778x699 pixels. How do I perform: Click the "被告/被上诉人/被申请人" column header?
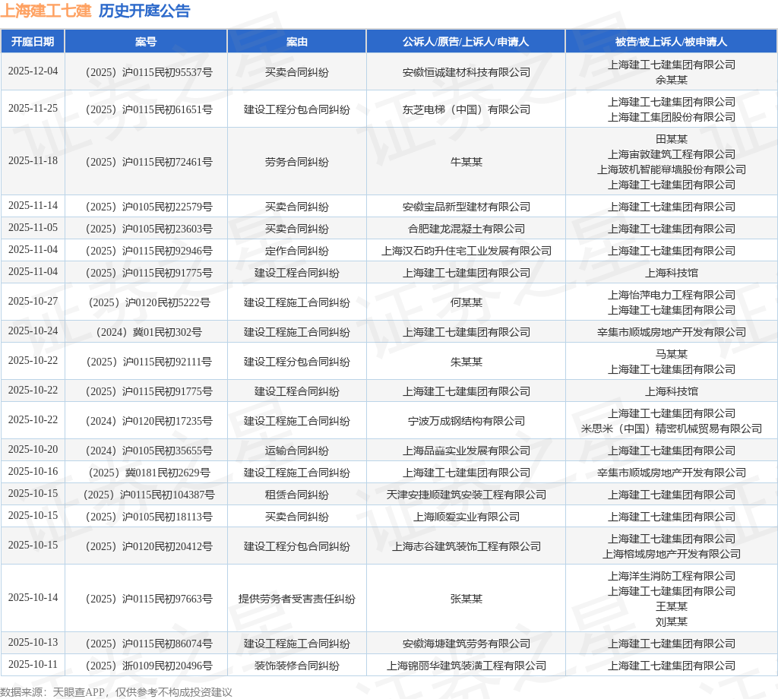(671, 41)
